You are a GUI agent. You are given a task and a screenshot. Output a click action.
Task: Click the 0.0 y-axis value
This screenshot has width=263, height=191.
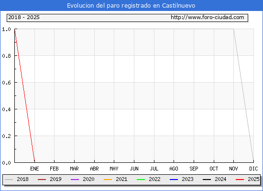pyautogui.click(x=6, y=163)
